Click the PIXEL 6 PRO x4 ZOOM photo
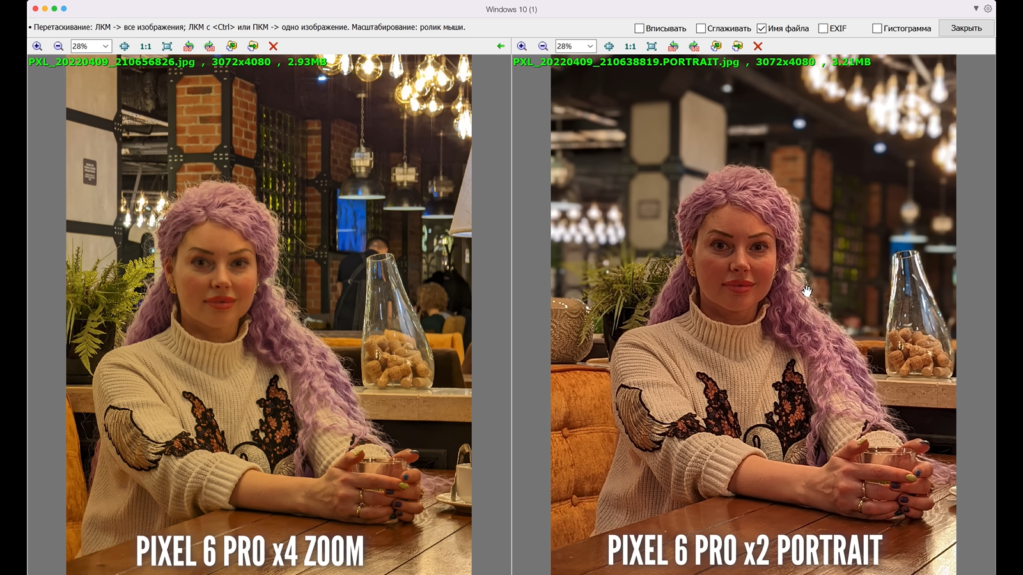This screenshot has height=575, width=1023. tap(269, 314)
